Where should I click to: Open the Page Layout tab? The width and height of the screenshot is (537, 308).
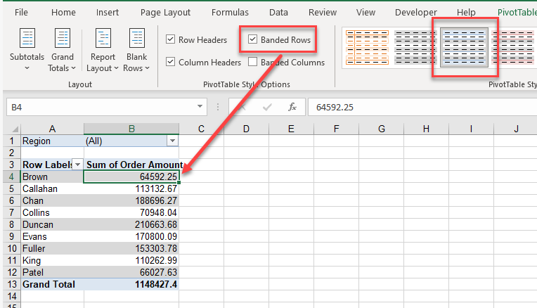point(165,13)
